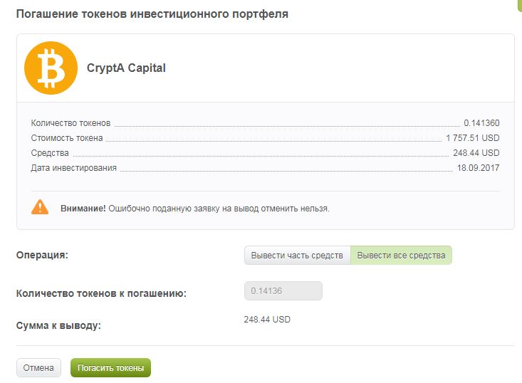Confirm with 'Погасить токены' button

click(110, 367)
